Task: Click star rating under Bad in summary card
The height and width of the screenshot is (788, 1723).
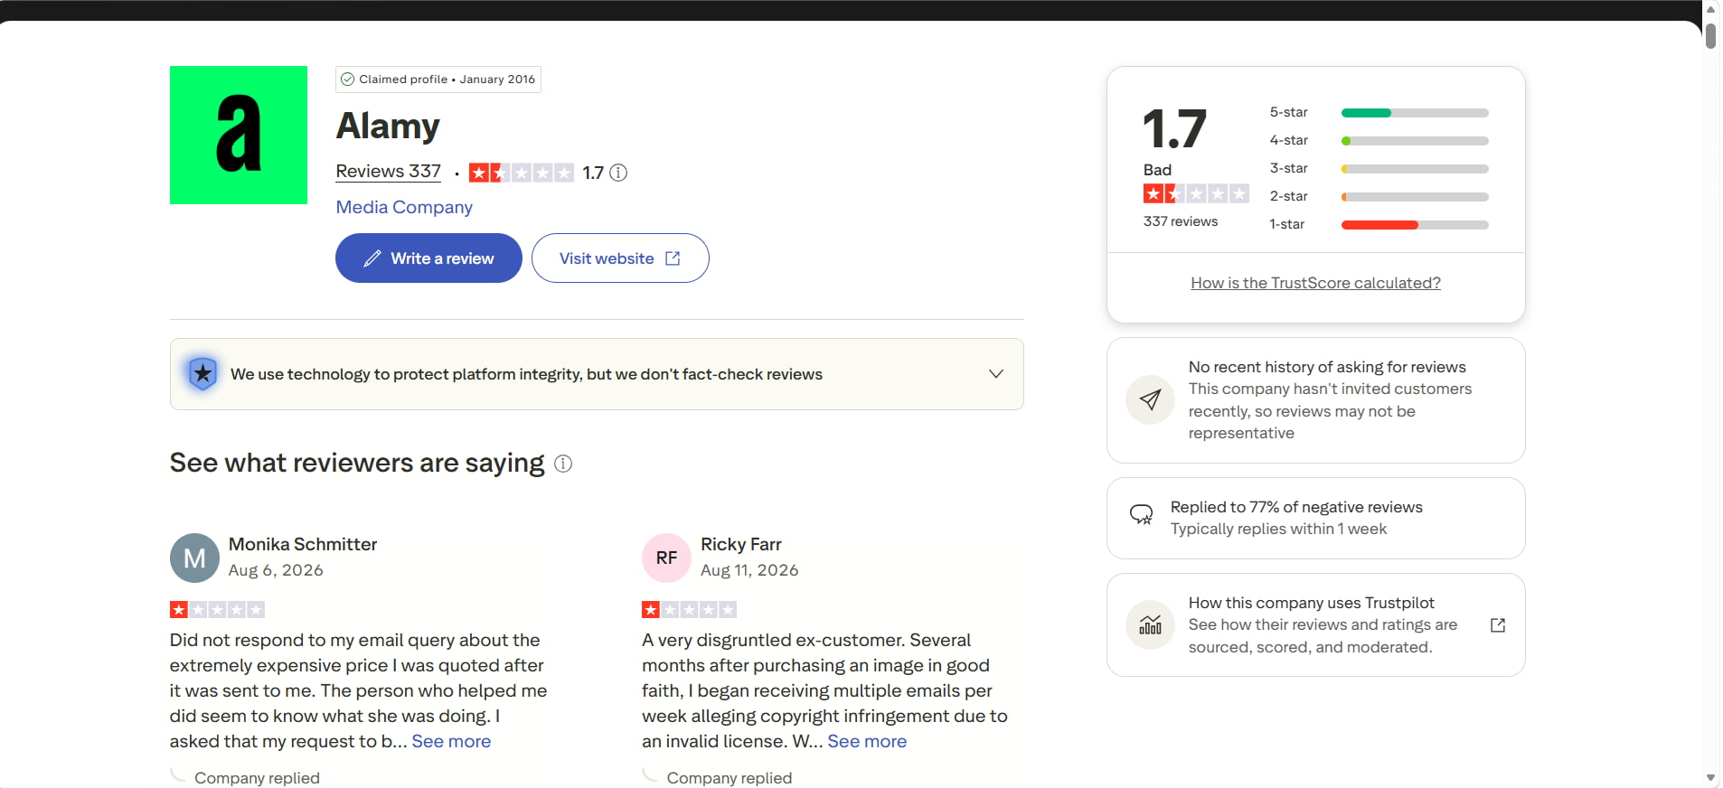Action: pos(1196,193)
